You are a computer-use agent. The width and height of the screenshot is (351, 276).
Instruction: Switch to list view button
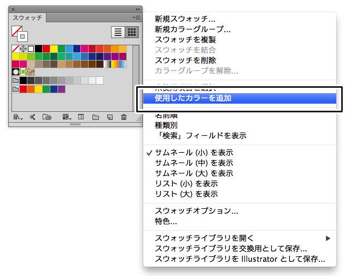pos(118,32)
